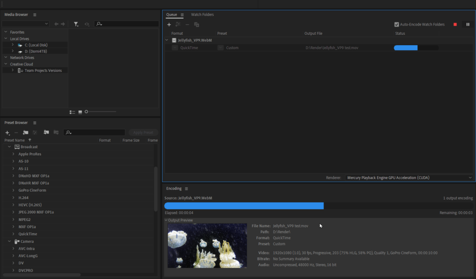
Task: Expand the Apple ProRes preset group
Action: (x=13, y=154)
